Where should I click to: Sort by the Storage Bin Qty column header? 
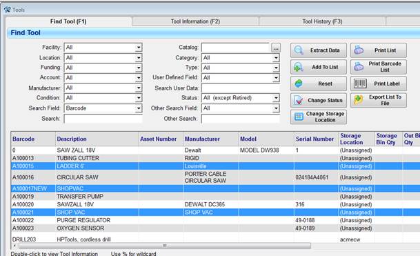pos(388,139)
